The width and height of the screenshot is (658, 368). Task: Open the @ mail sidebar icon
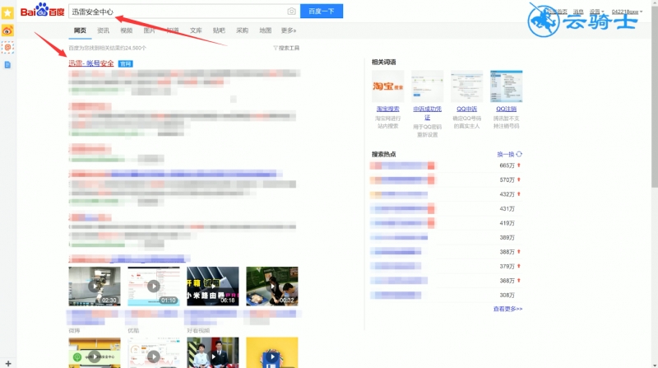click(7, 48)
